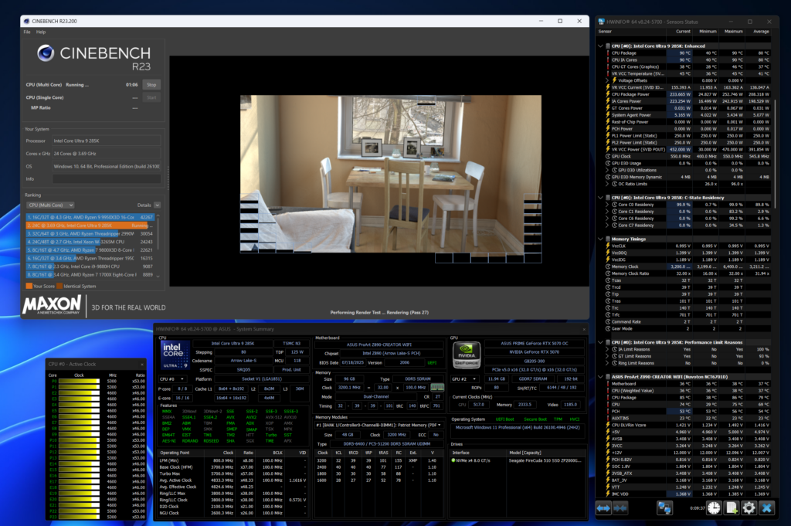Viewport: 791px width, 526px height.
Task: Click the Processor field in Your System
Action: point(107,141)
